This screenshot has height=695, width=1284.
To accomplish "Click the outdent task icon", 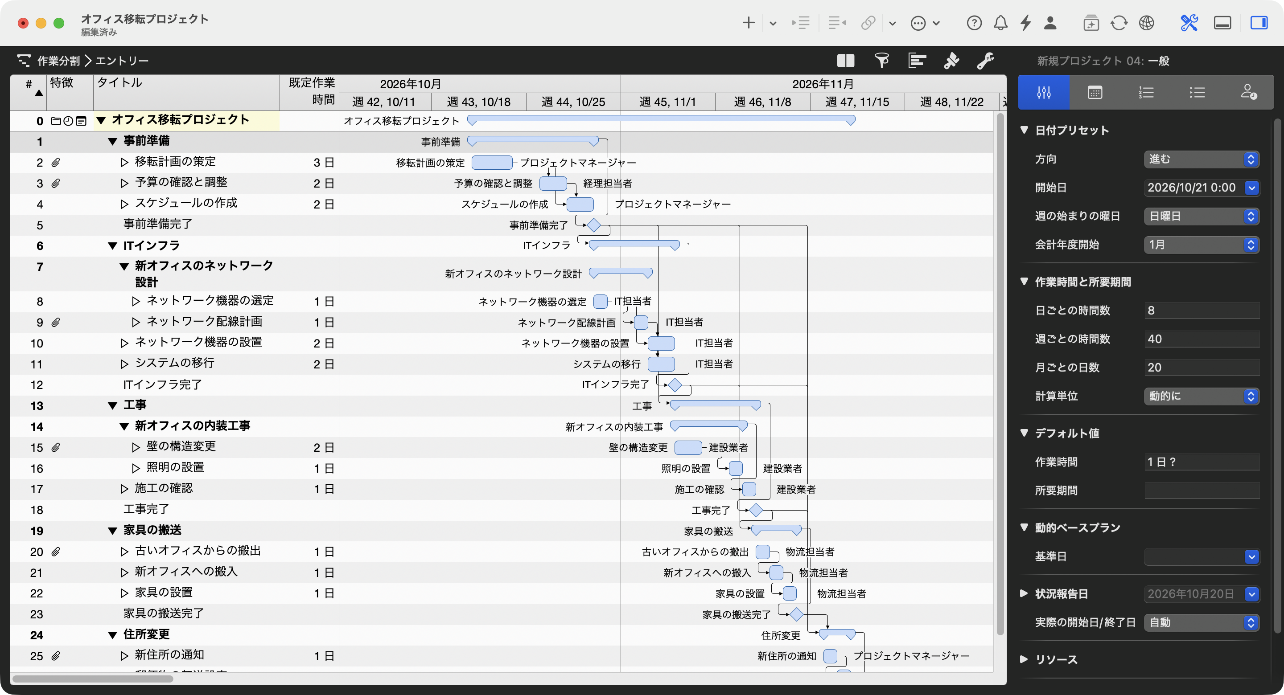I will pyautogui.click(x=837, y=23).
